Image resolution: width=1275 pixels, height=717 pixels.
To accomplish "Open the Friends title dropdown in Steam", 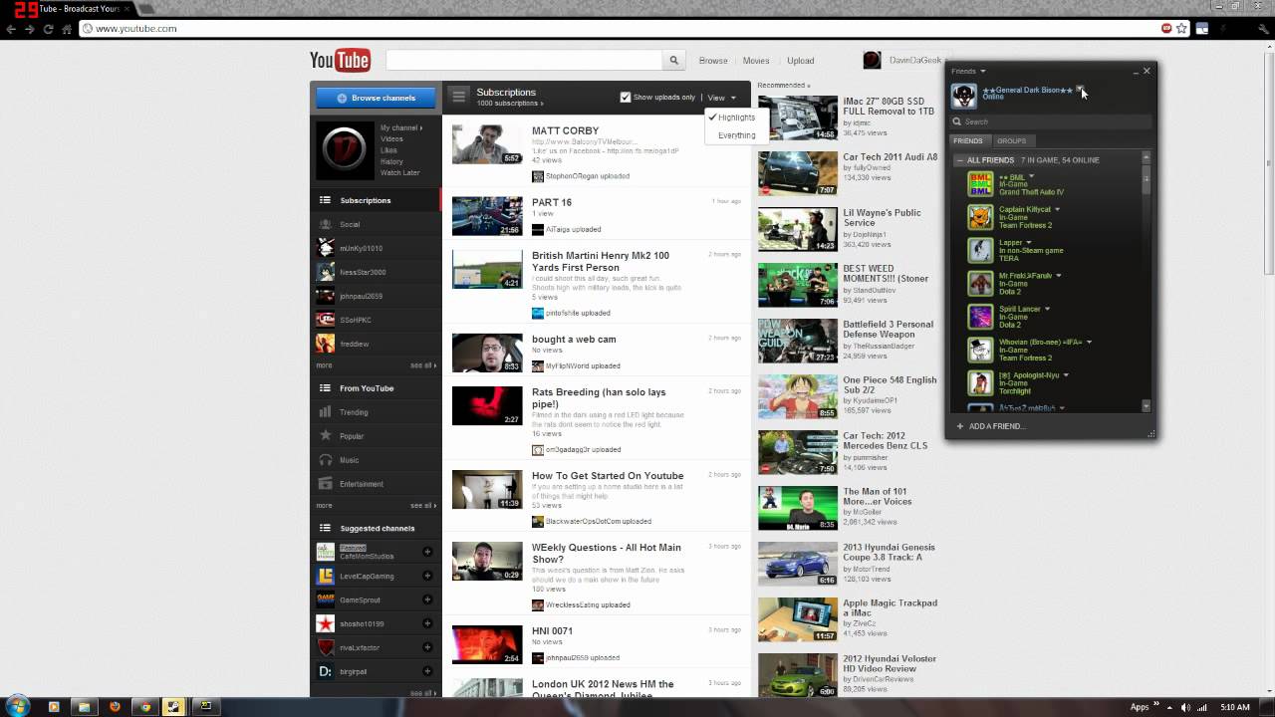I will click(968, 72).
